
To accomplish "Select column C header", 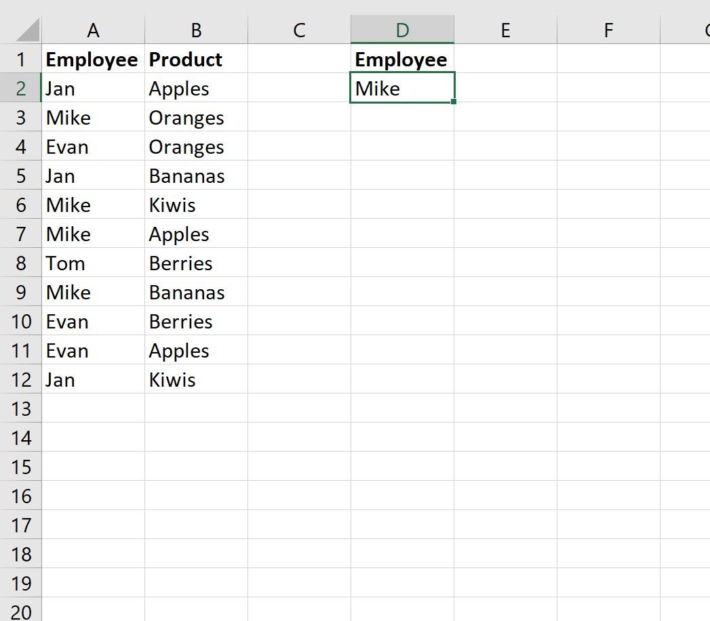I will 299,30.
